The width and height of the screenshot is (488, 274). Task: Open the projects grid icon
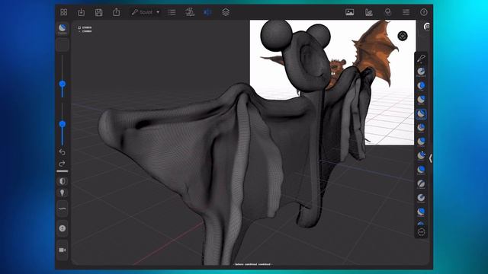(x=64, y=12)
